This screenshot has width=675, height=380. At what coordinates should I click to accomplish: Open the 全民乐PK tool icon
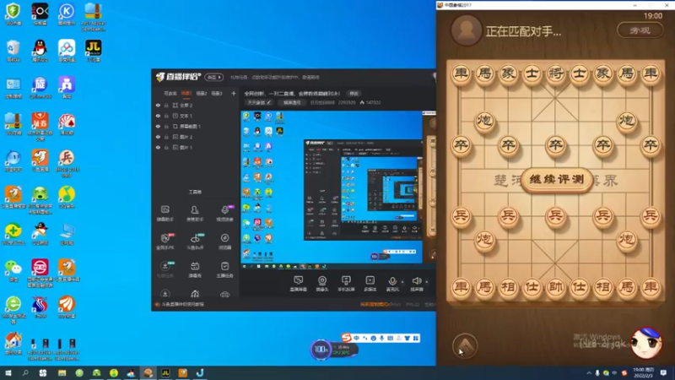tap(165, 242)
